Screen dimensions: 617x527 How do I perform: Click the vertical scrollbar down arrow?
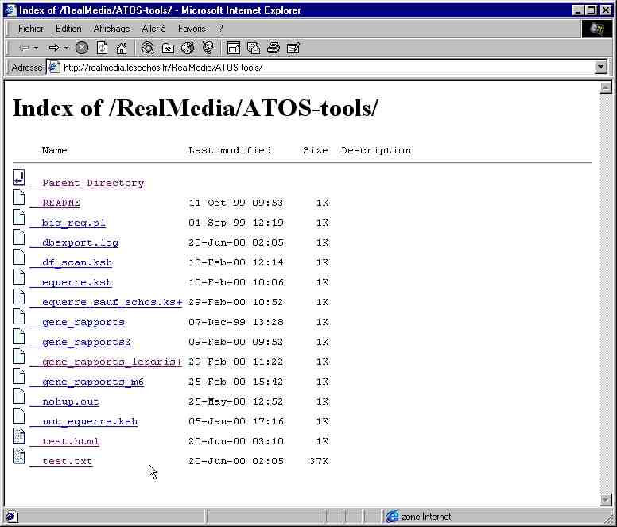(606, 499)
